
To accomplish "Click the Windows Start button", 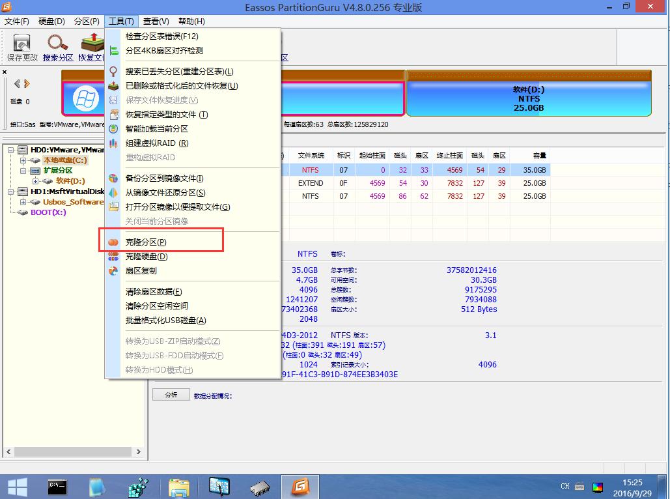I will coord(16,486).
